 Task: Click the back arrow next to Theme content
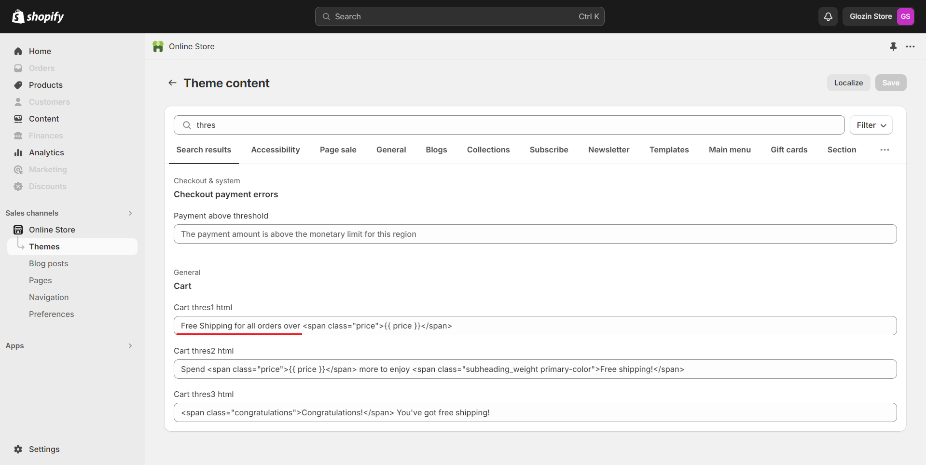click(172, 83)
